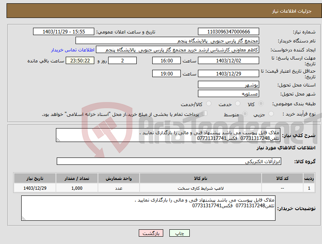Click the quantity cell 1,000

tap(77, 188)
